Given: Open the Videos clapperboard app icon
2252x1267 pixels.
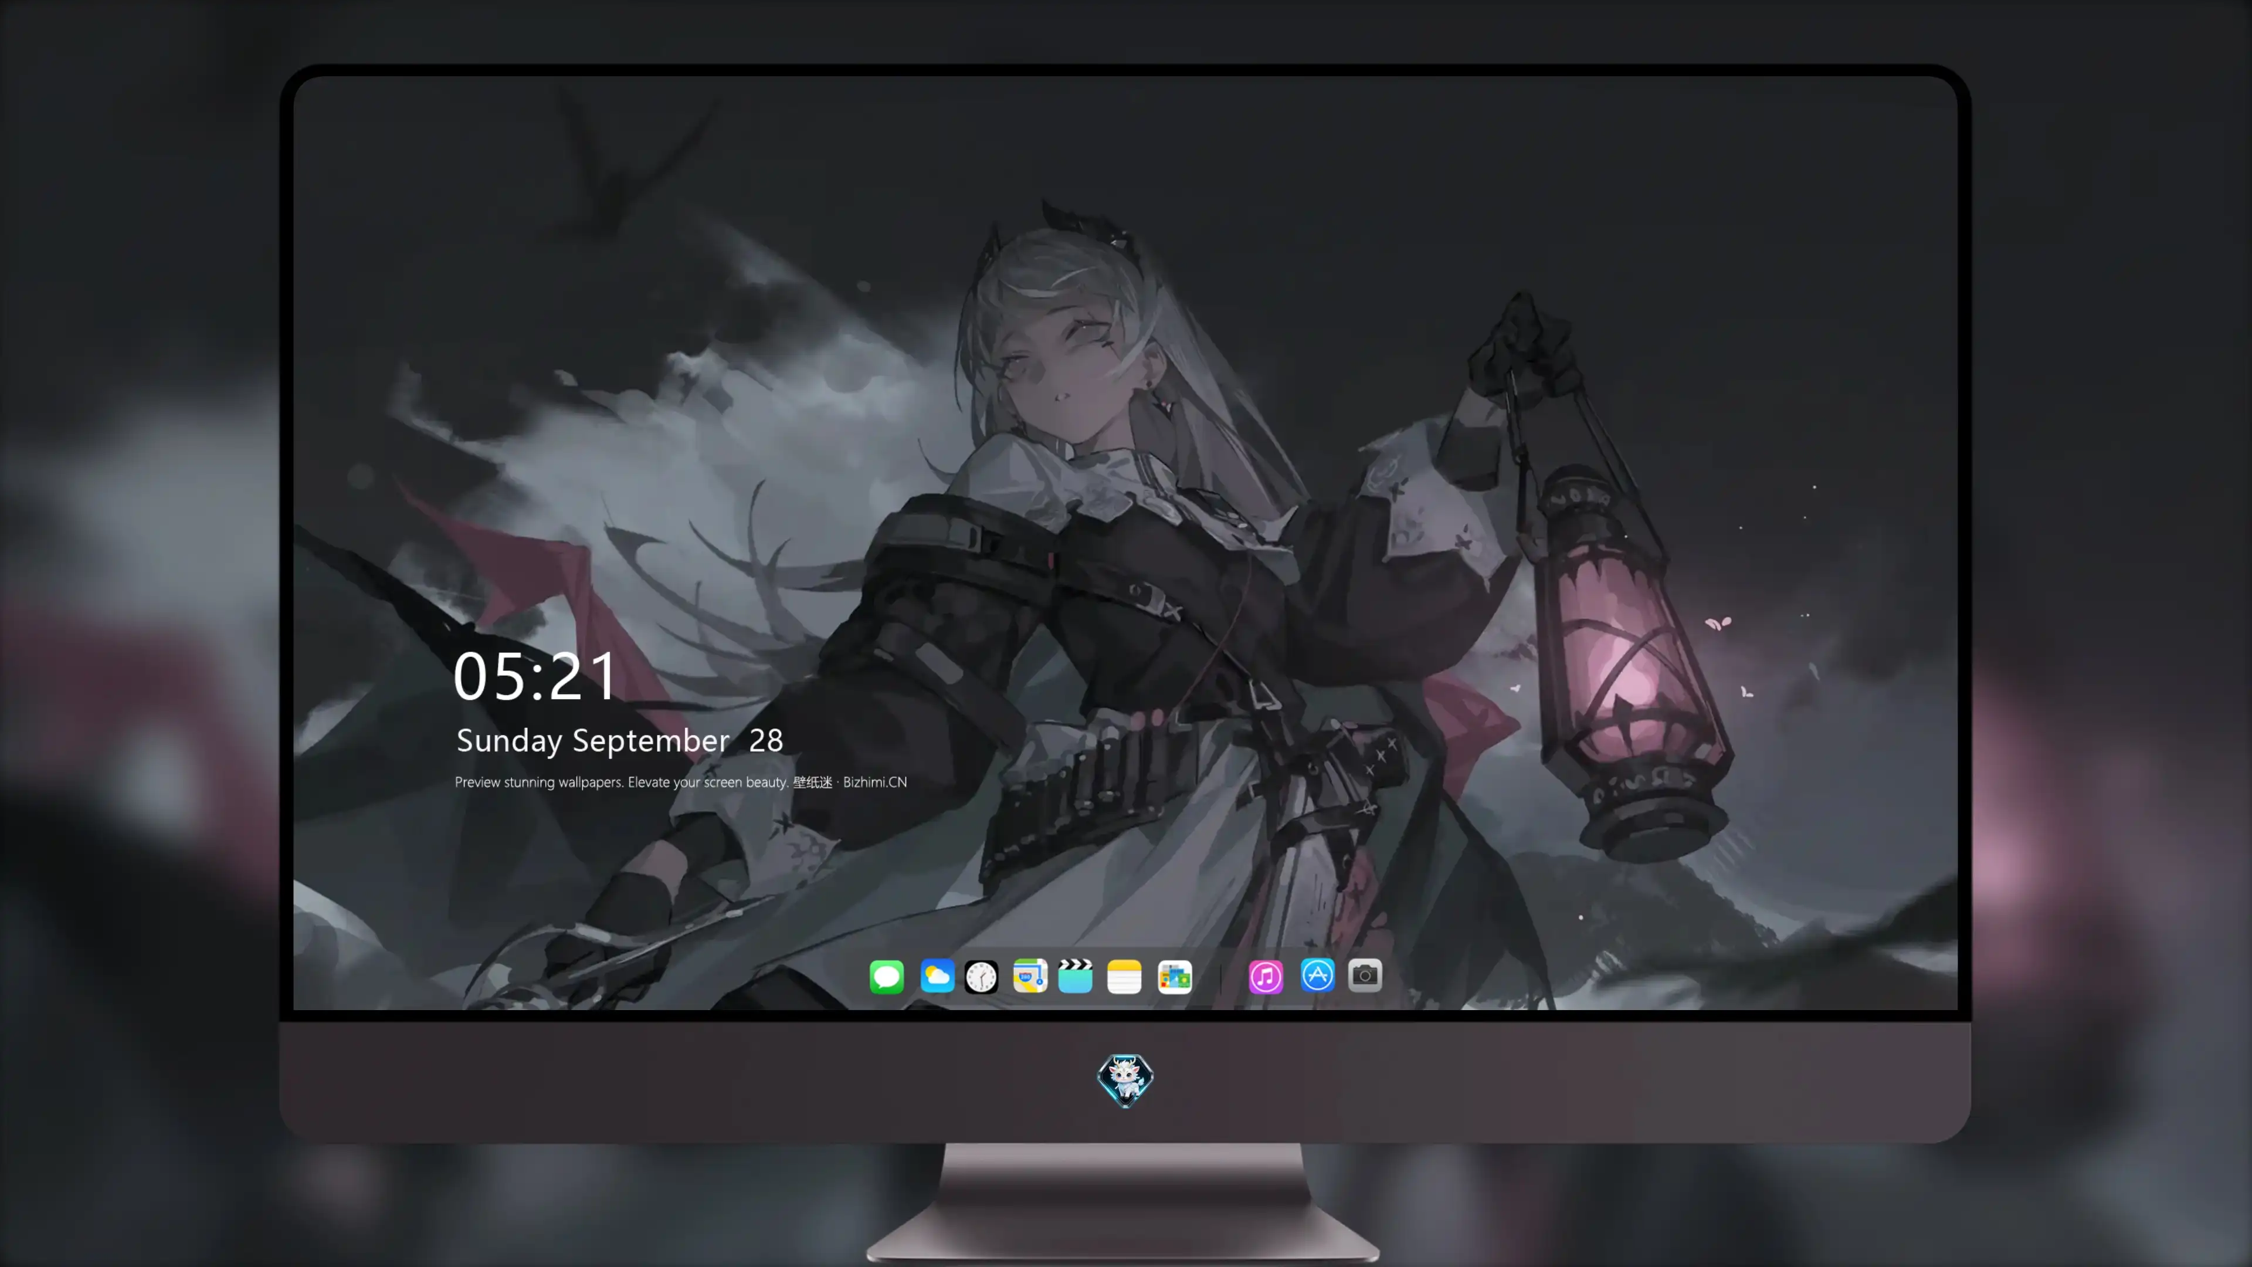Looking at the screenshot, I should [1076, 976].
